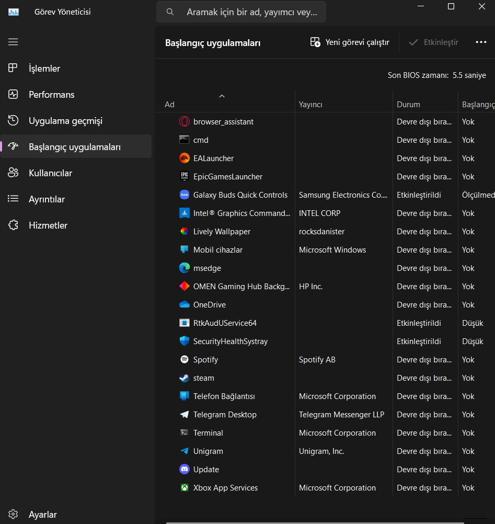Click the Lively Wallpaper icon
This screenshot has height=524, width=495.
184,232
